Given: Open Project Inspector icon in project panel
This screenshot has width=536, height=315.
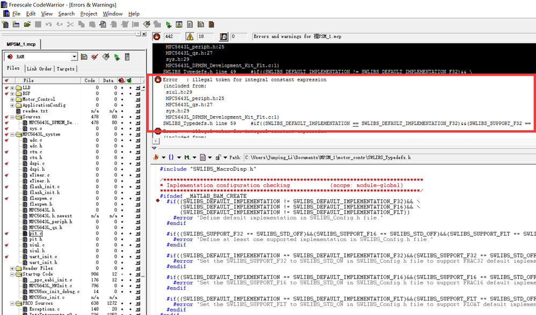Looking at the screenshot, I should [x=127, y=57].
